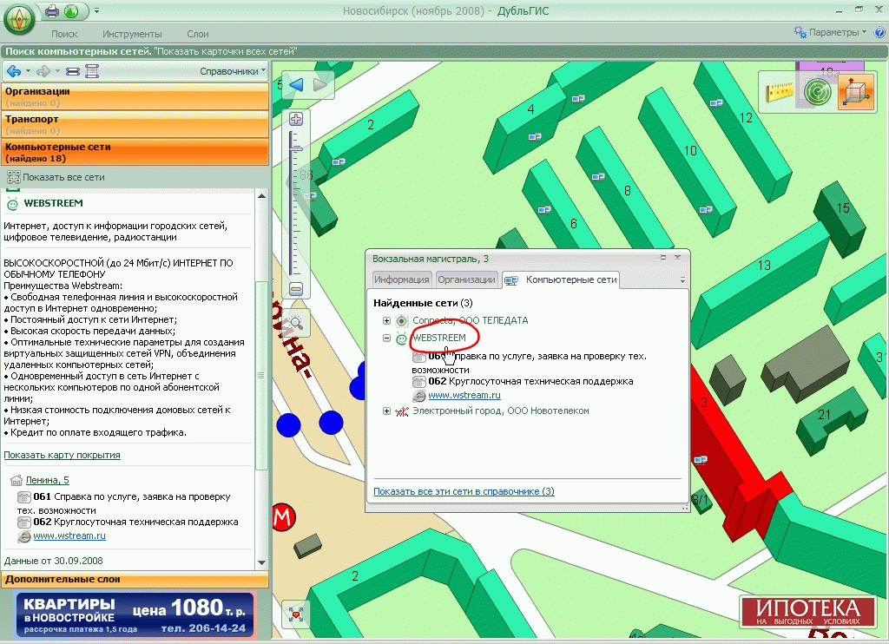This screenshot has height=644, width=889.
Task: Click the zoom in plus button on map
Action: point(296,119)
